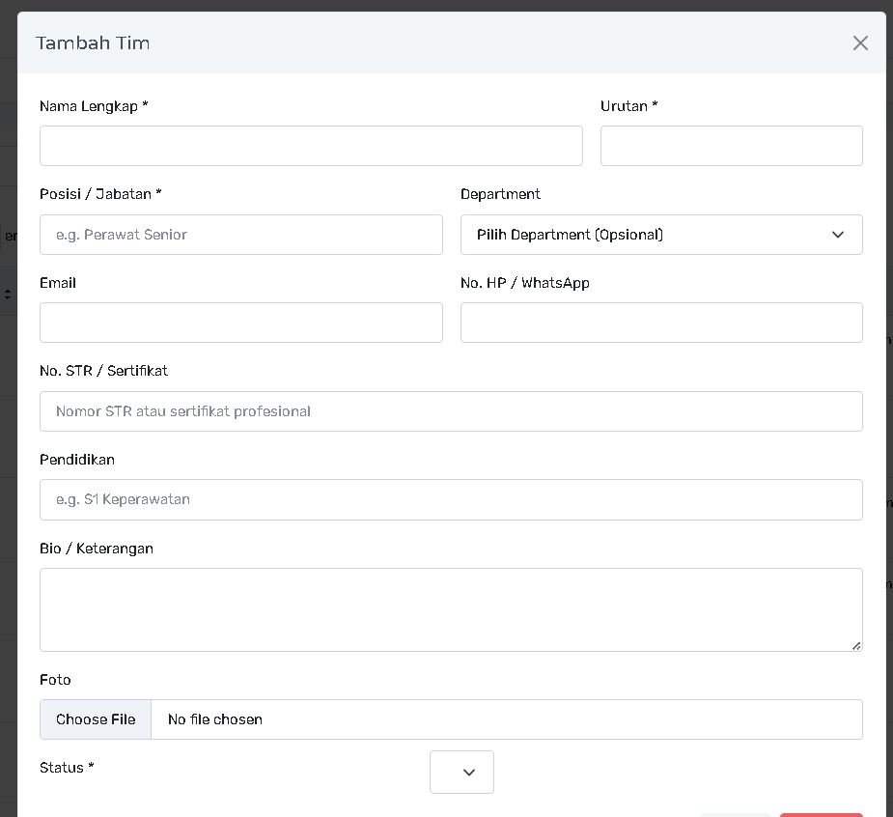Open the Pilih Department dropdown

point(661,235)
